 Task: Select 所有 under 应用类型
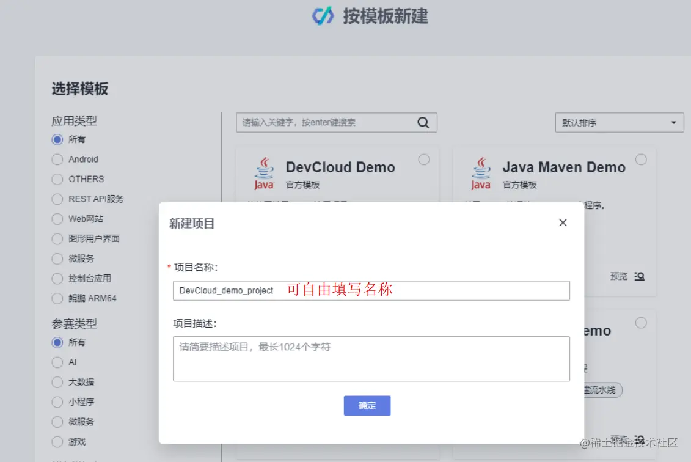(57, 140)
